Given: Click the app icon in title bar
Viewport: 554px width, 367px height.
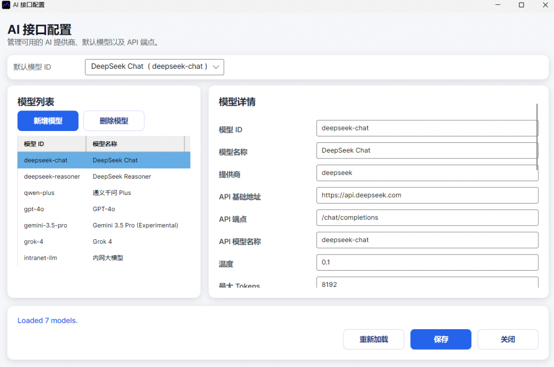Looking at the screenshot, I should click(x=6, y=5).
